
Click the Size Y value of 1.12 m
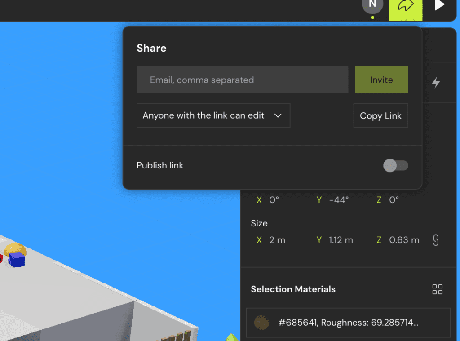341,240
